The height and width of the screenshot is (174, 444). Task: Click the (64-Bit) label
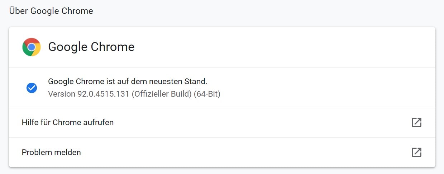click(x=207, y=94)
